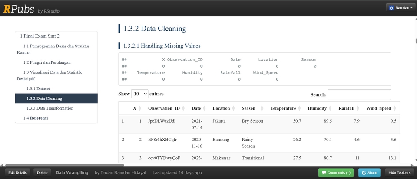Click the Delete button

tap(42, 172)
